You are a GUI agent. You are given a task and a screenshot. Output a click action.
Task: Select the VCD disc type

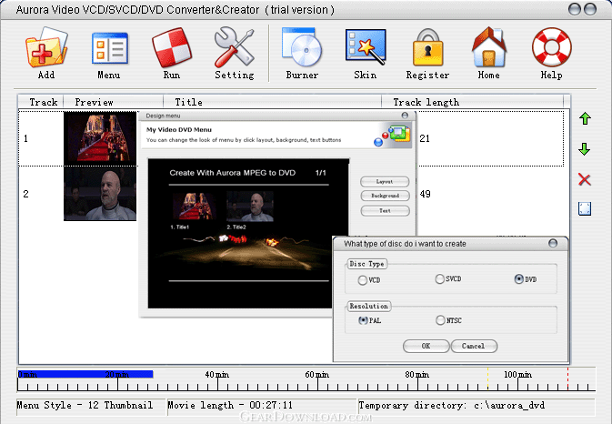(x=369, y=280)
